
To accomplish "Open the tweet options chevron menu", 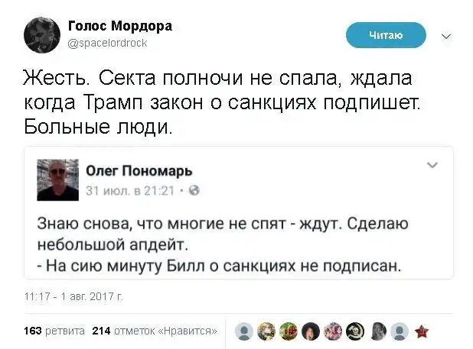I will pyautogui.click(x=446, y=35).
